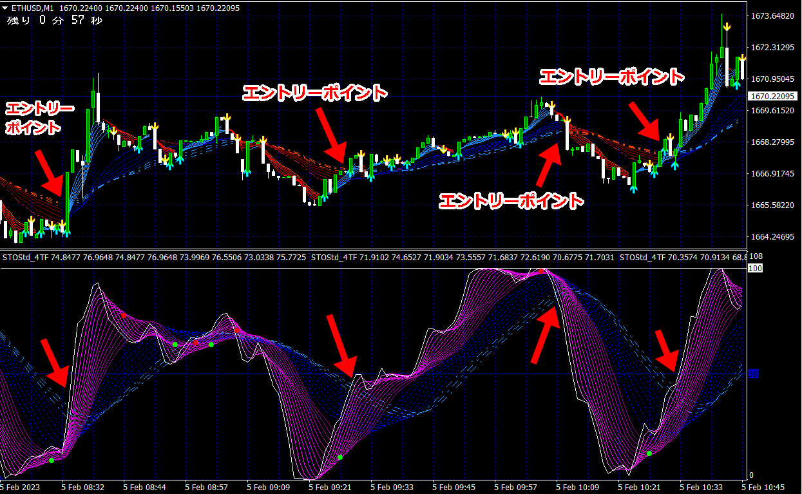Click price axis label 1668.27995
Screen dimensions: 802x494
point(772,142)
